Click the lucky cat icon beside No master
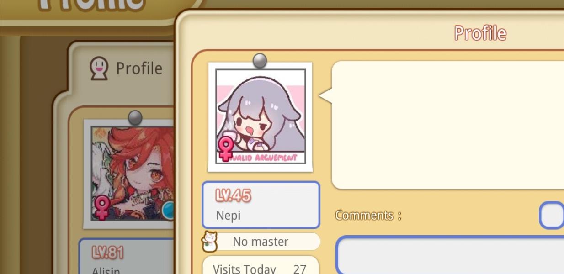Screen dimensions: 564x274 pyautogui.click(x=210, y=241)
